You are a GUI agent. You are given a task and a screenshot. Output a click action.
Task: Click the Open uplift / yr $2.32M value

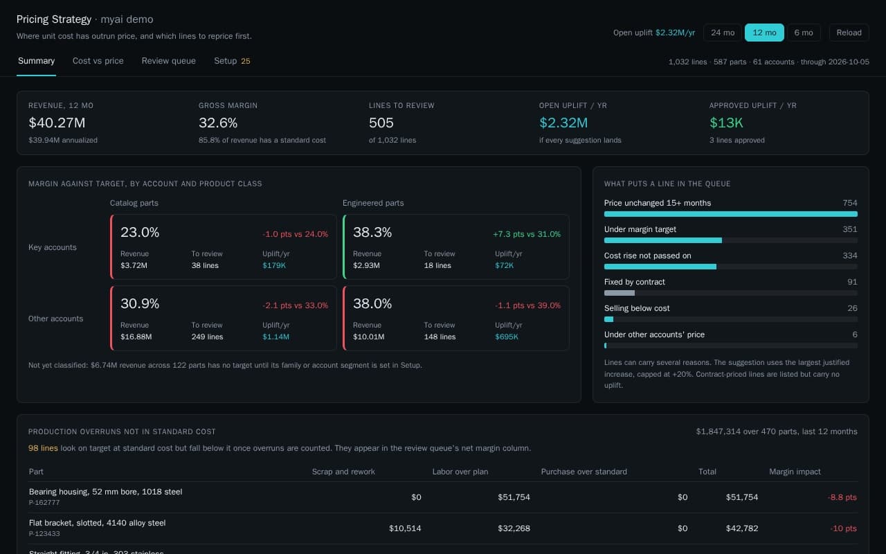[x=563, y=123]
